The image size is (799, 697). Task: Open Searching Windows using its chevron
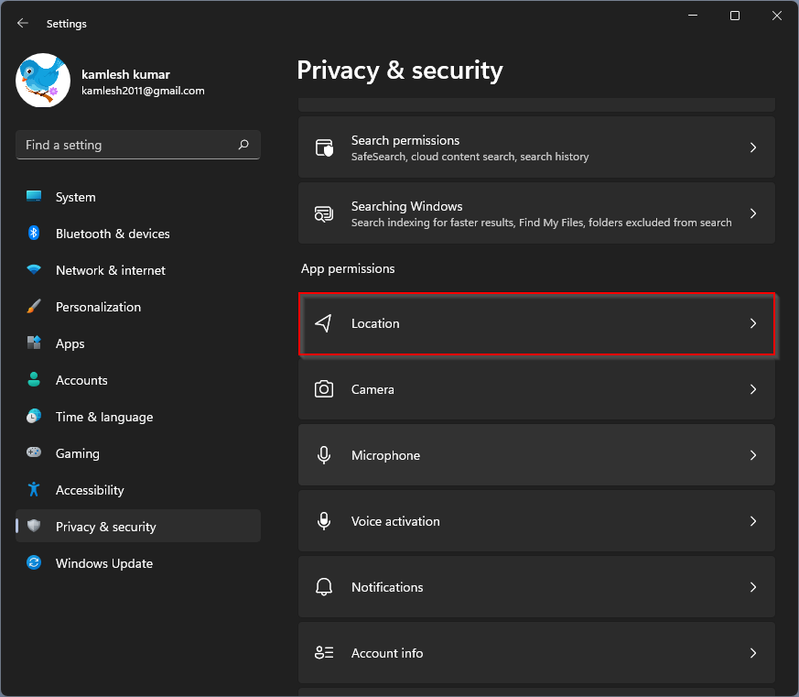coord(753,213)
